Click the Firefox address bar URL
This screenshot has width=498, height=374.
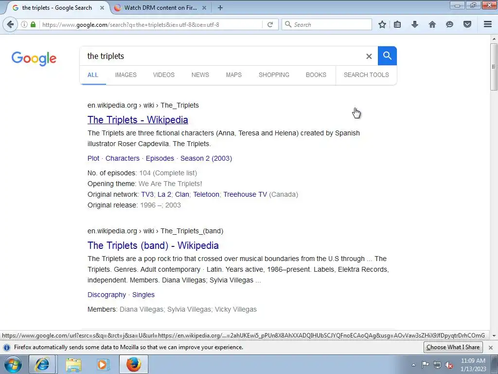[x=151, y=24]
